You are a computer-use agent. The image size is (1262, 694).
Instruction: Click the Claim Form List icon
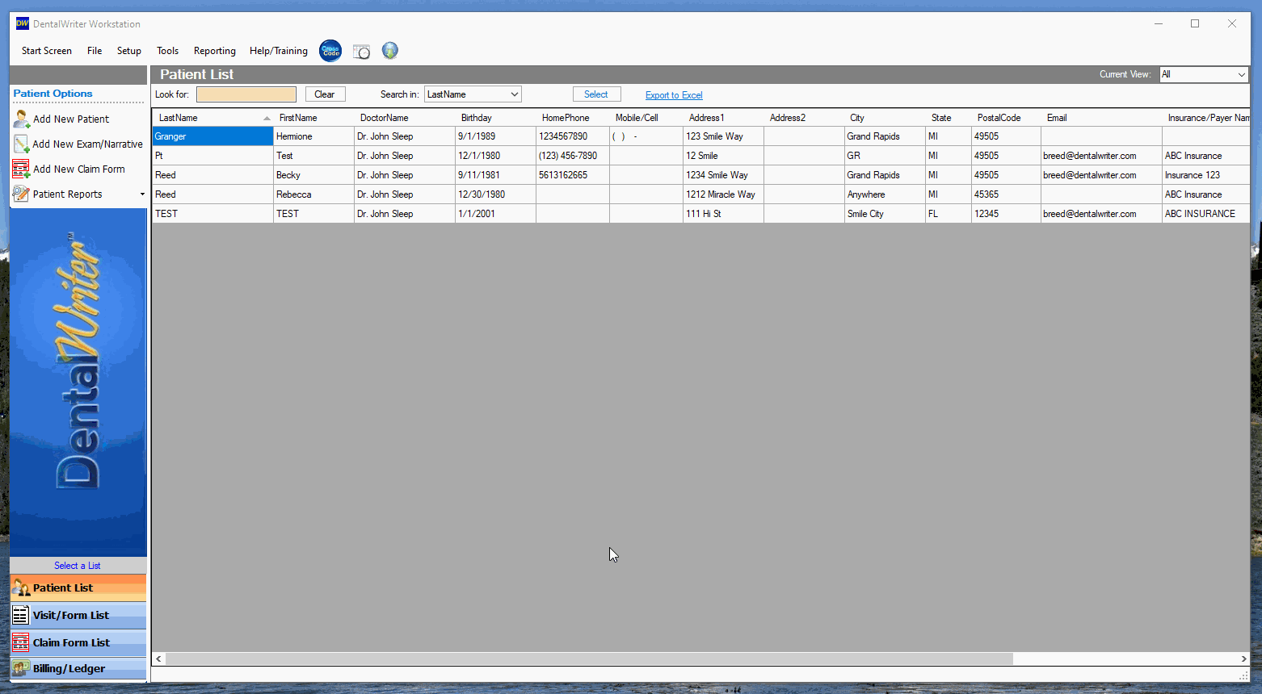(x=21, y=642)
